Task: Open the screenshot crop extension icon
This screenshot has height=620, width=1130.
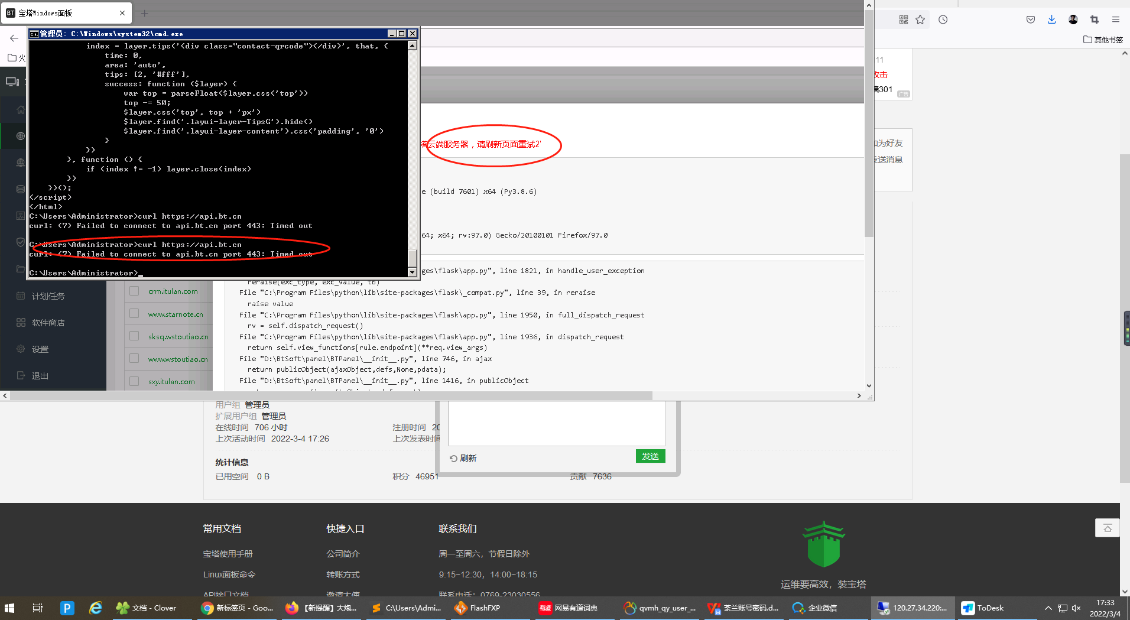Action: pyautogui.click(x=1095, y=20)
